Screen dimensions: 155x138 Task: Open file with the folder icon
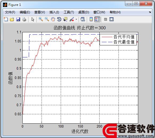pos(12,19)
